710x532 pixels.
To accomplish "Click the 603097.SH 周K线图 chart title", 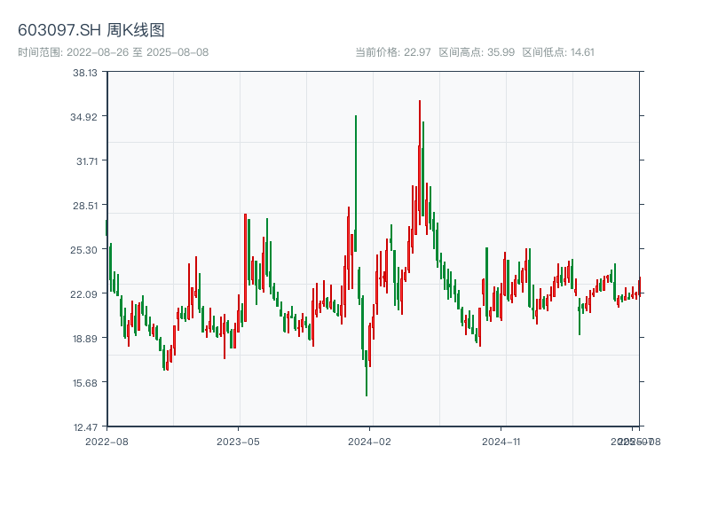I will point(91,31).
